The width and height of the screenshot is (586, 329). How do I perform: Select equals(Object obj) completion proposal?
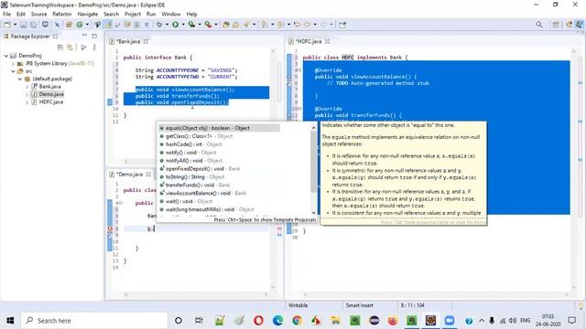tap(219, 128)
